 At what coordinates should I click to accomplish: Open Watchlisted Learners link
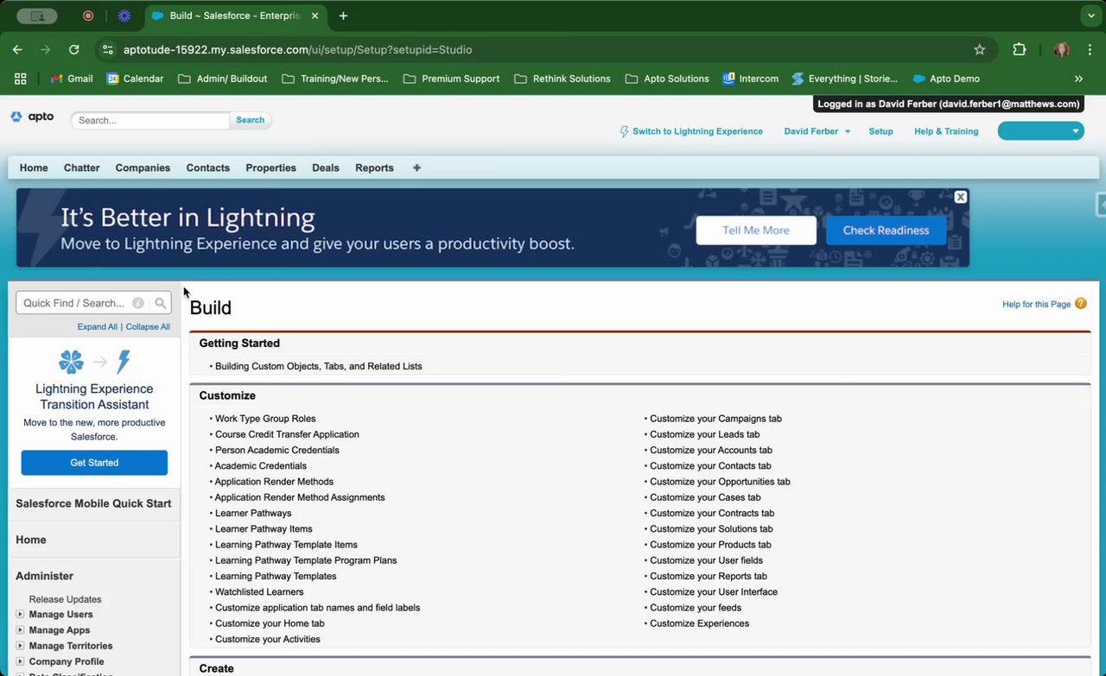pyautogui.click(x=259, y=591)
